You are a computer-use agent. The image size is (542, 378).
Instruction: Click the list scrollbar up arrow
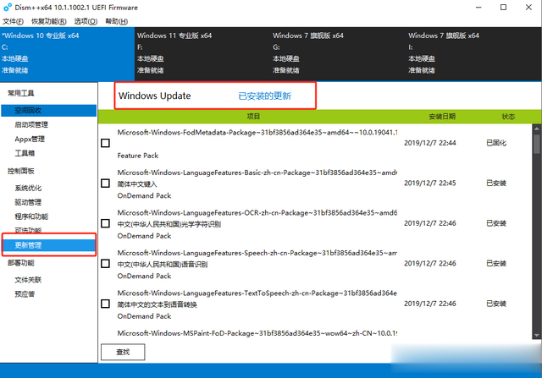click(x=536, y=129)
